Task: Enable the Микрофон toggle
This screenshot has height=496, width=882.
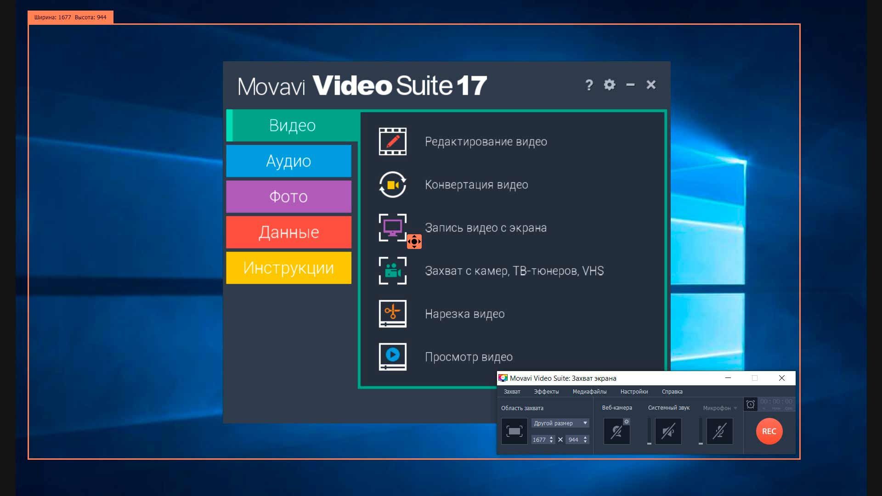Action: click(720, 432)
